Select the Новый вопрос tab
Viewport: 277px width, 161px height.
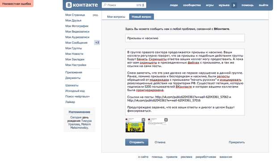click(x=142, y=17)
